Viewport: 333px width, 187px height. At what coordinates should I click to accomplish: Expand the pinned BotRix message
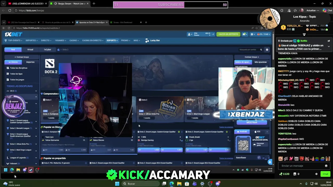(x=329, y=46)
